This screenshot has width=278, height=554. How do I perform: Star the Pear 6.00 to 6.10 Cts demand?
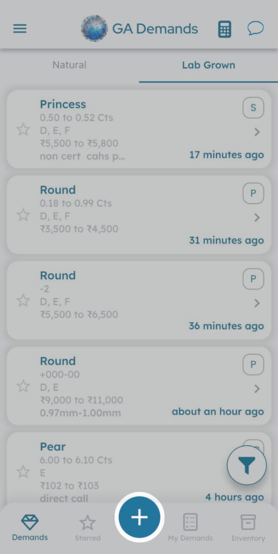[23, 472]
